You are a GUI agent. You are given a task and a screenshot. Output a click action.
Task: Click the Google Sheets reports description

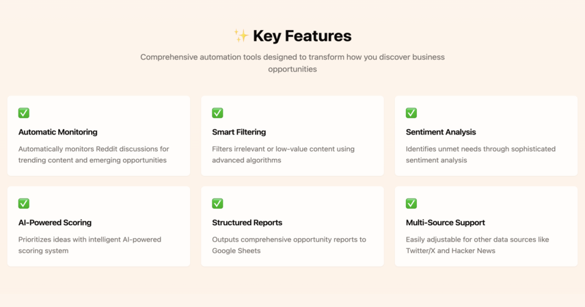(289, 245)
